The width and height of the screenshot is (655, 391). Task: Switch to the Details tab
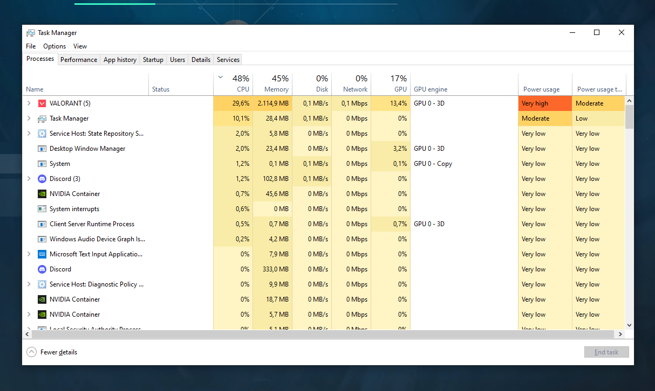pos(201,60)
